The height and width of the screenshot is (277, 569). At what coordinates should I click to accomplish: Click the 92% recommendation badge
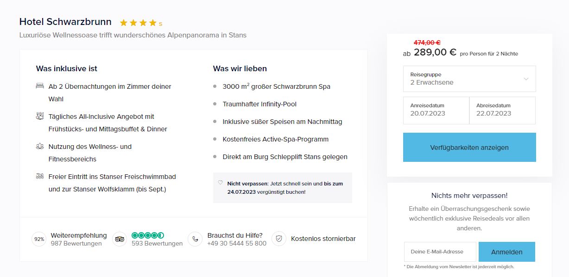click(39, 239)
